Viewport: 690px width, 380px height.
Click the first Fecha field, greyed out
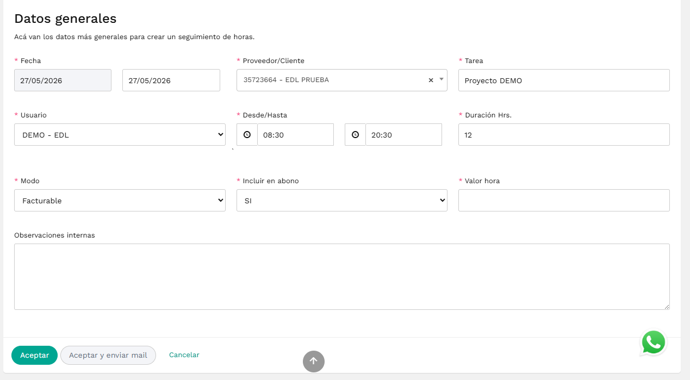[63, 80]
